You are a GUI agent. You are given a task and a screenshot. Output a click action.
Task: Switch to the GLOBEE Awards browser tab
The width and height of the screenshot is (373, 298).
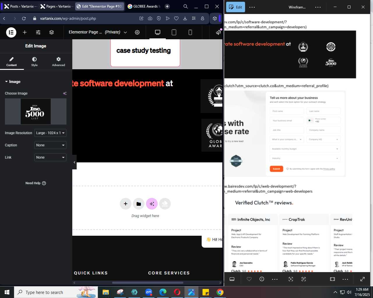coord(144,6)
